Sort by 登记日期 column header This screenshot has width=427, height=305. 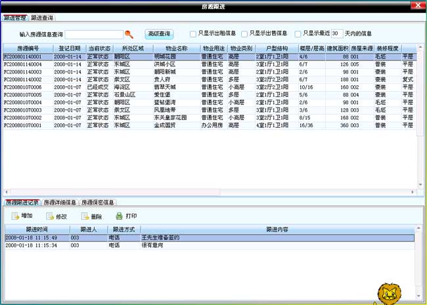[67, 49]
